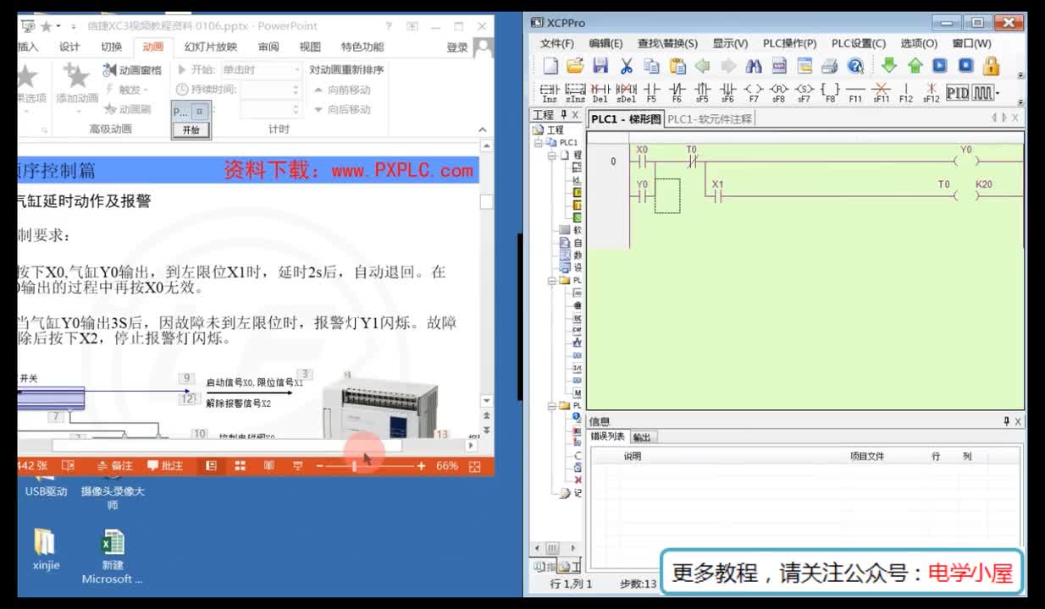Lock the PLC with the padlock icon
The height and width of the screenshot is (609, 1045).
pos(992,65)
